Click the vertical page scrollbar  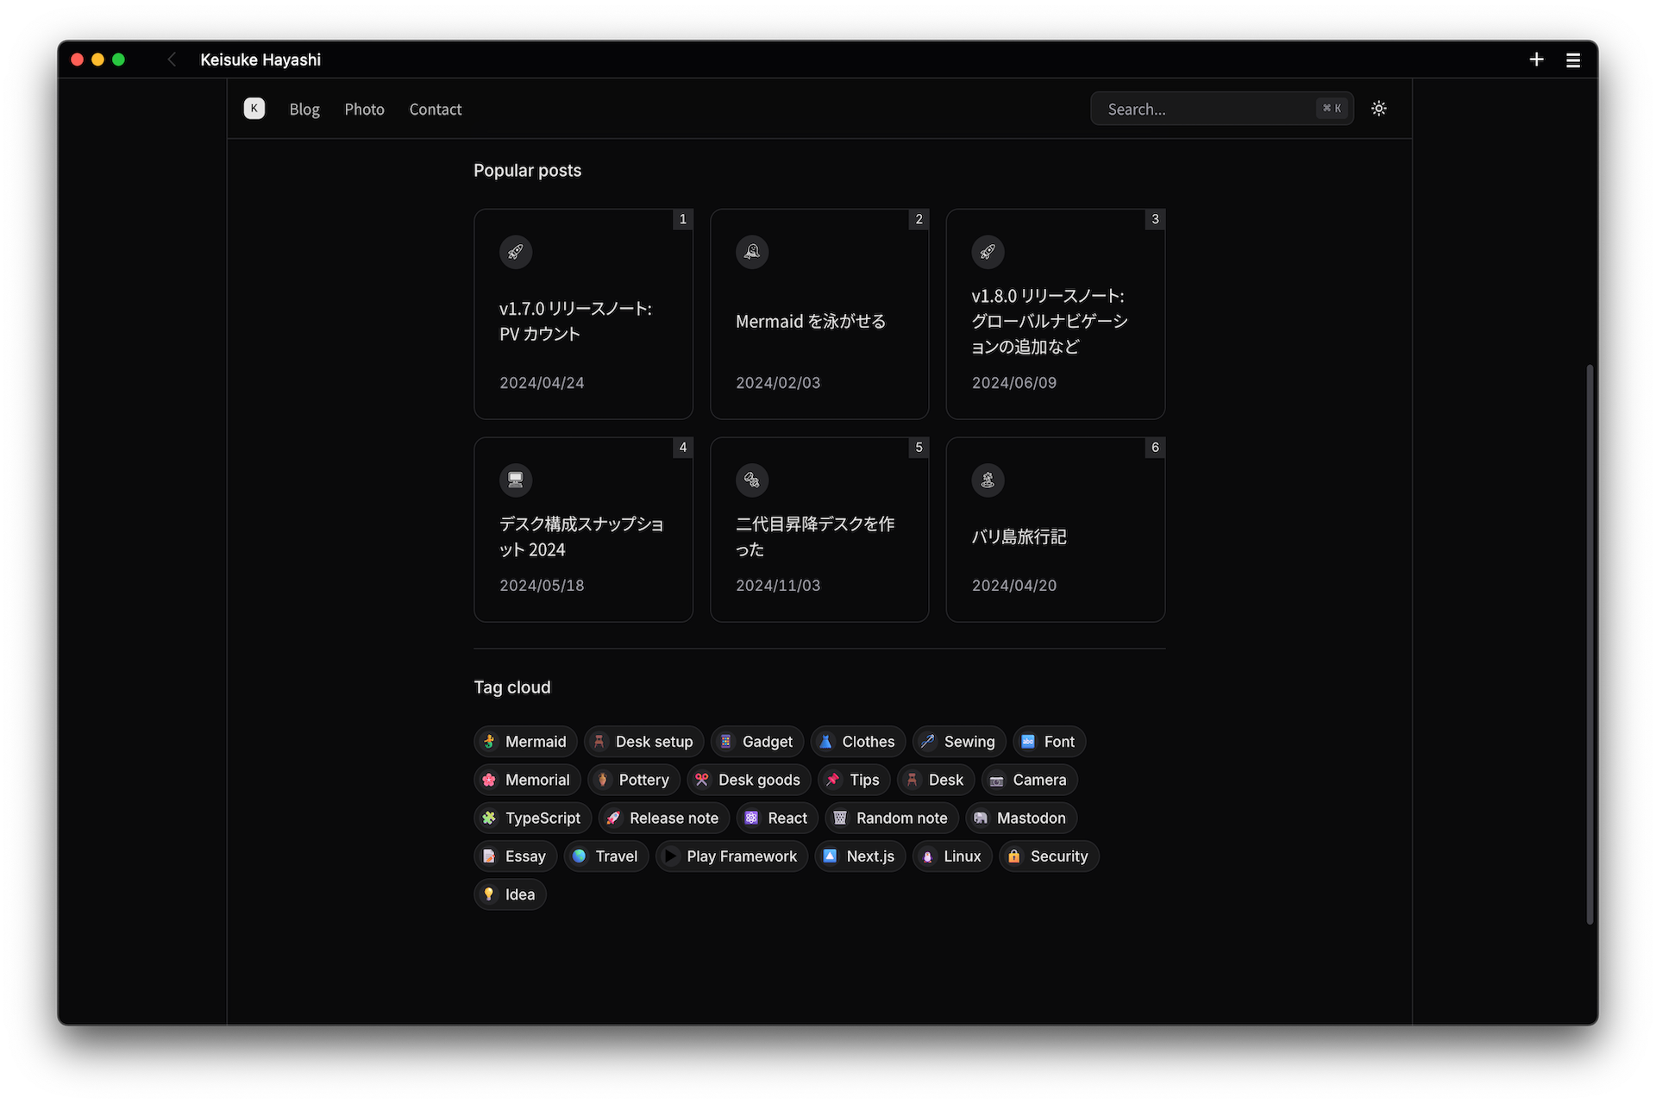tap(1589, 643)
